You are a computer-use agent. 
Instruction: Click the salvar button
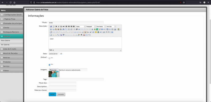click(52, 94)
